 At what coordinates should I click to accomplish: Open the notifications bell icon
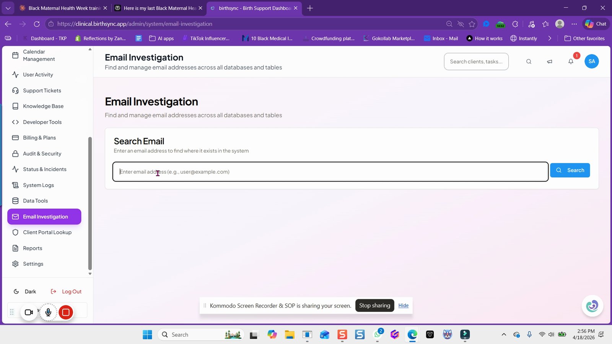571,61
